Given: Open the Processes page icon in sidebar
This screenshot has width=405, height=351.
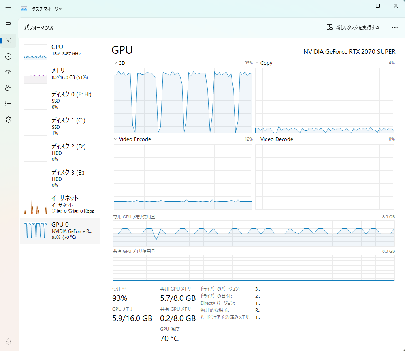Looking at the screenshot, I should (8, 25).
